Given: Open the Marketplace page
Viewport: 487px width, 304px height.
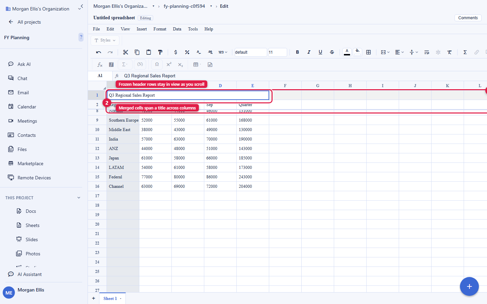Looking at the screenshot, I should [x=30, y=163].
